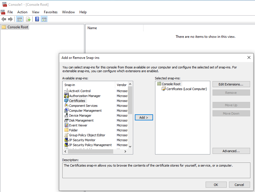Click the Folder snap-in icon

click(66, 130)
